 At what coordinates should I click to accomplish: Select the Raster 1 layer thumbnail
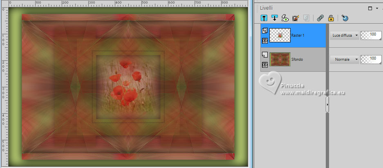click(280, 35)
